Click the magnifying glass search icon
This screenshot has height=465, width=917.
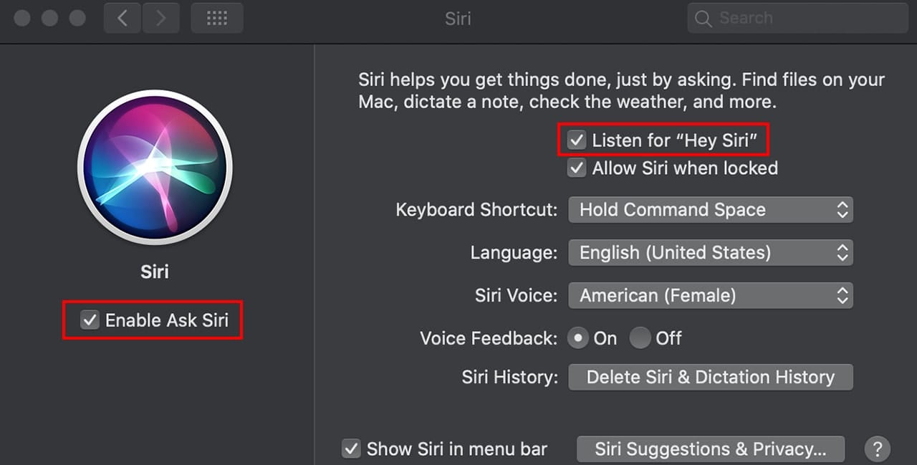[x=704, y=19]
